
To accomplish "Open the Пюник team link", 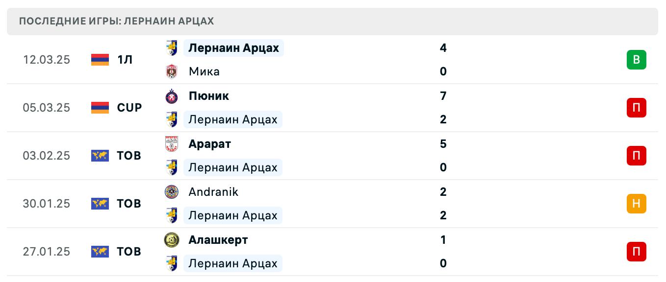I will click(x=208, y=96).
